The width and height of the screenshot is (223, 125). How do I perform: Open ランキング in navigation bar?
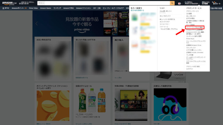coord(57,8)
